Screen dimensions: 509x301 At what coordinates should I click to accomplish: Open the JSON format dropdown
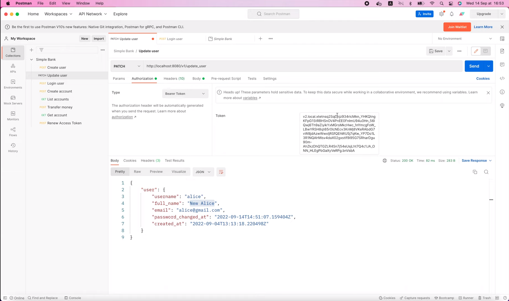click(x=203, y=172)
